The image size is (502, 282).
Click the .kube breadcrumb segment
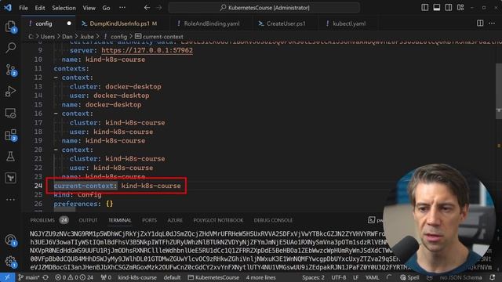pyautogui.click(x=87, y=37)
